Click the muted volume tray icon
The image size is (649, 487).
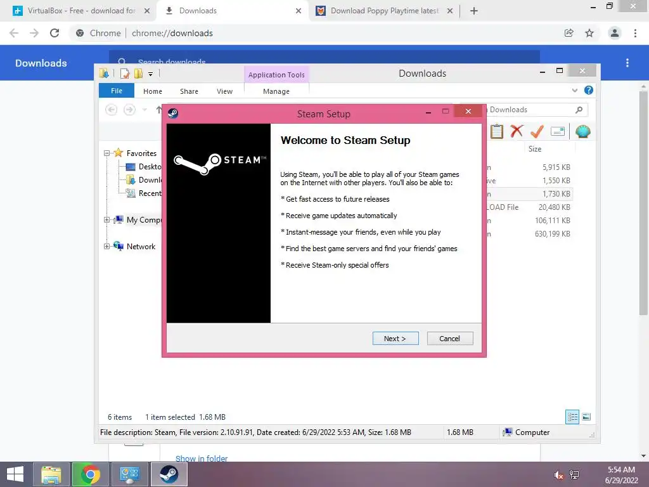tap(558, 475)
